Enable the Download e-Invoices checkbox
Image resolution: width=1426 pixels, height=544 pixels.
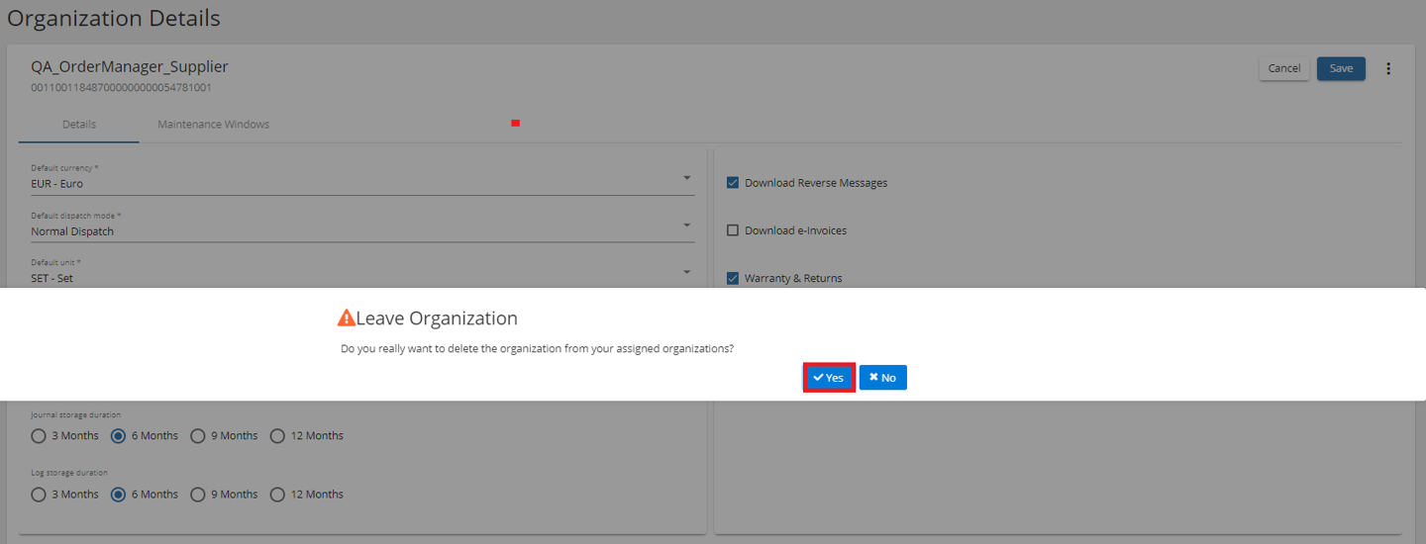coord(733,230)
